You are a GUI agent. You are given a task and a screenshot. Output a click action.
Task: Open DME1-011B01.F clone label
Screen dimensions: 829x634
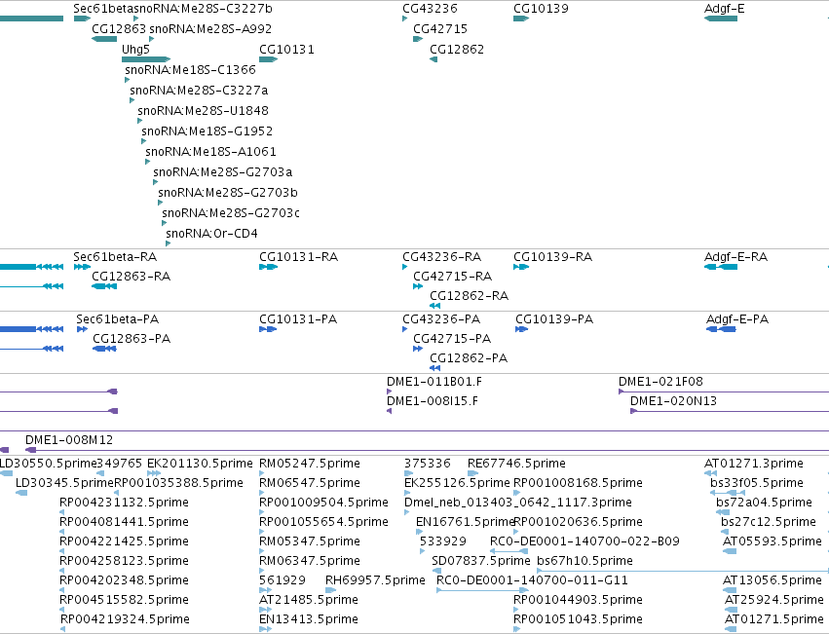(x=434, y=382)
